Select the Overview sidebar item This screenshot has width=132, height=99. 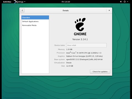[x=35, y=18]
